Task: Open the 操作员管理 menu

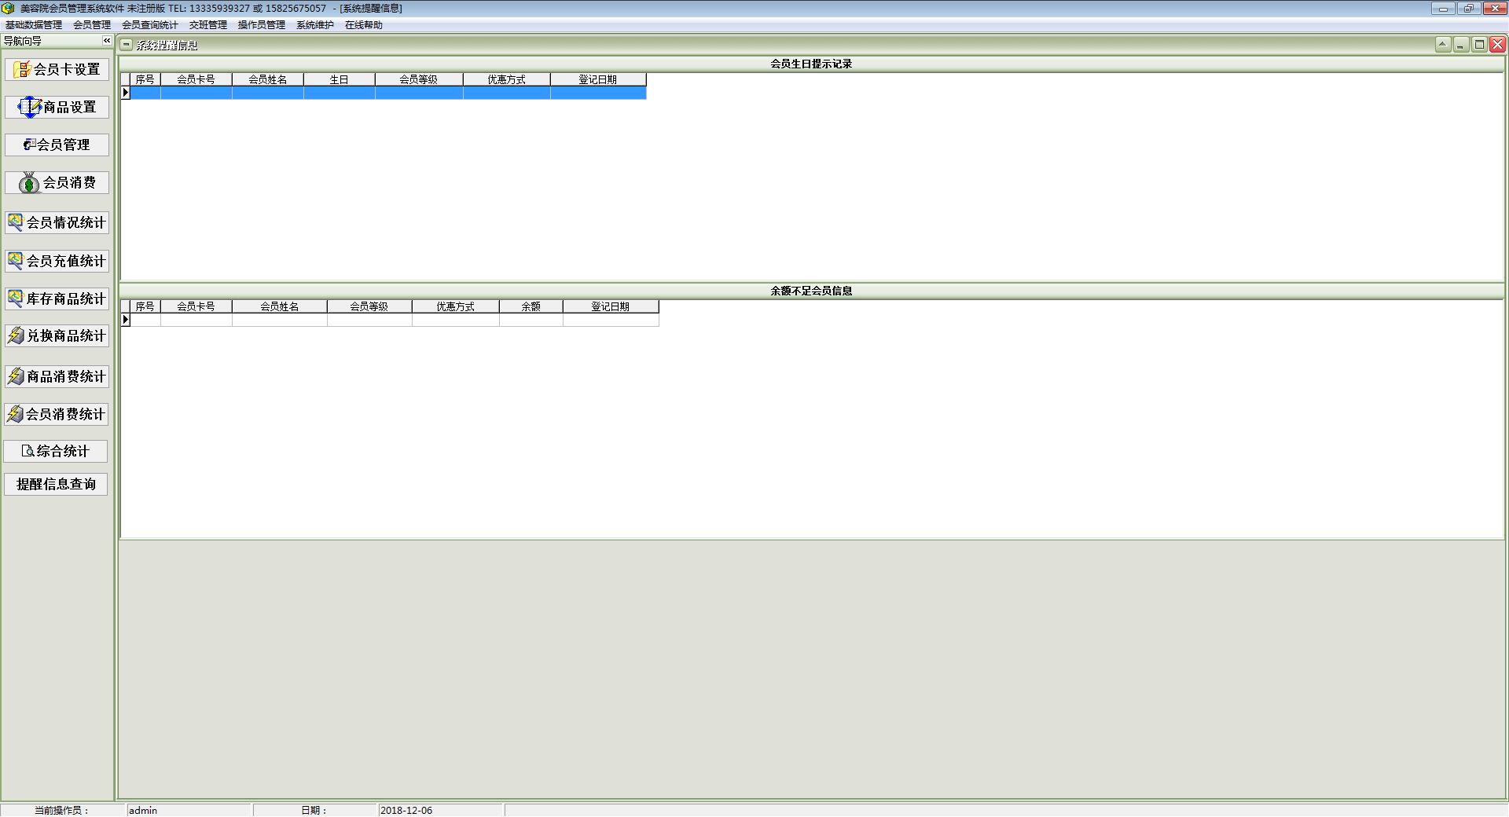Action: pos(262,25)
